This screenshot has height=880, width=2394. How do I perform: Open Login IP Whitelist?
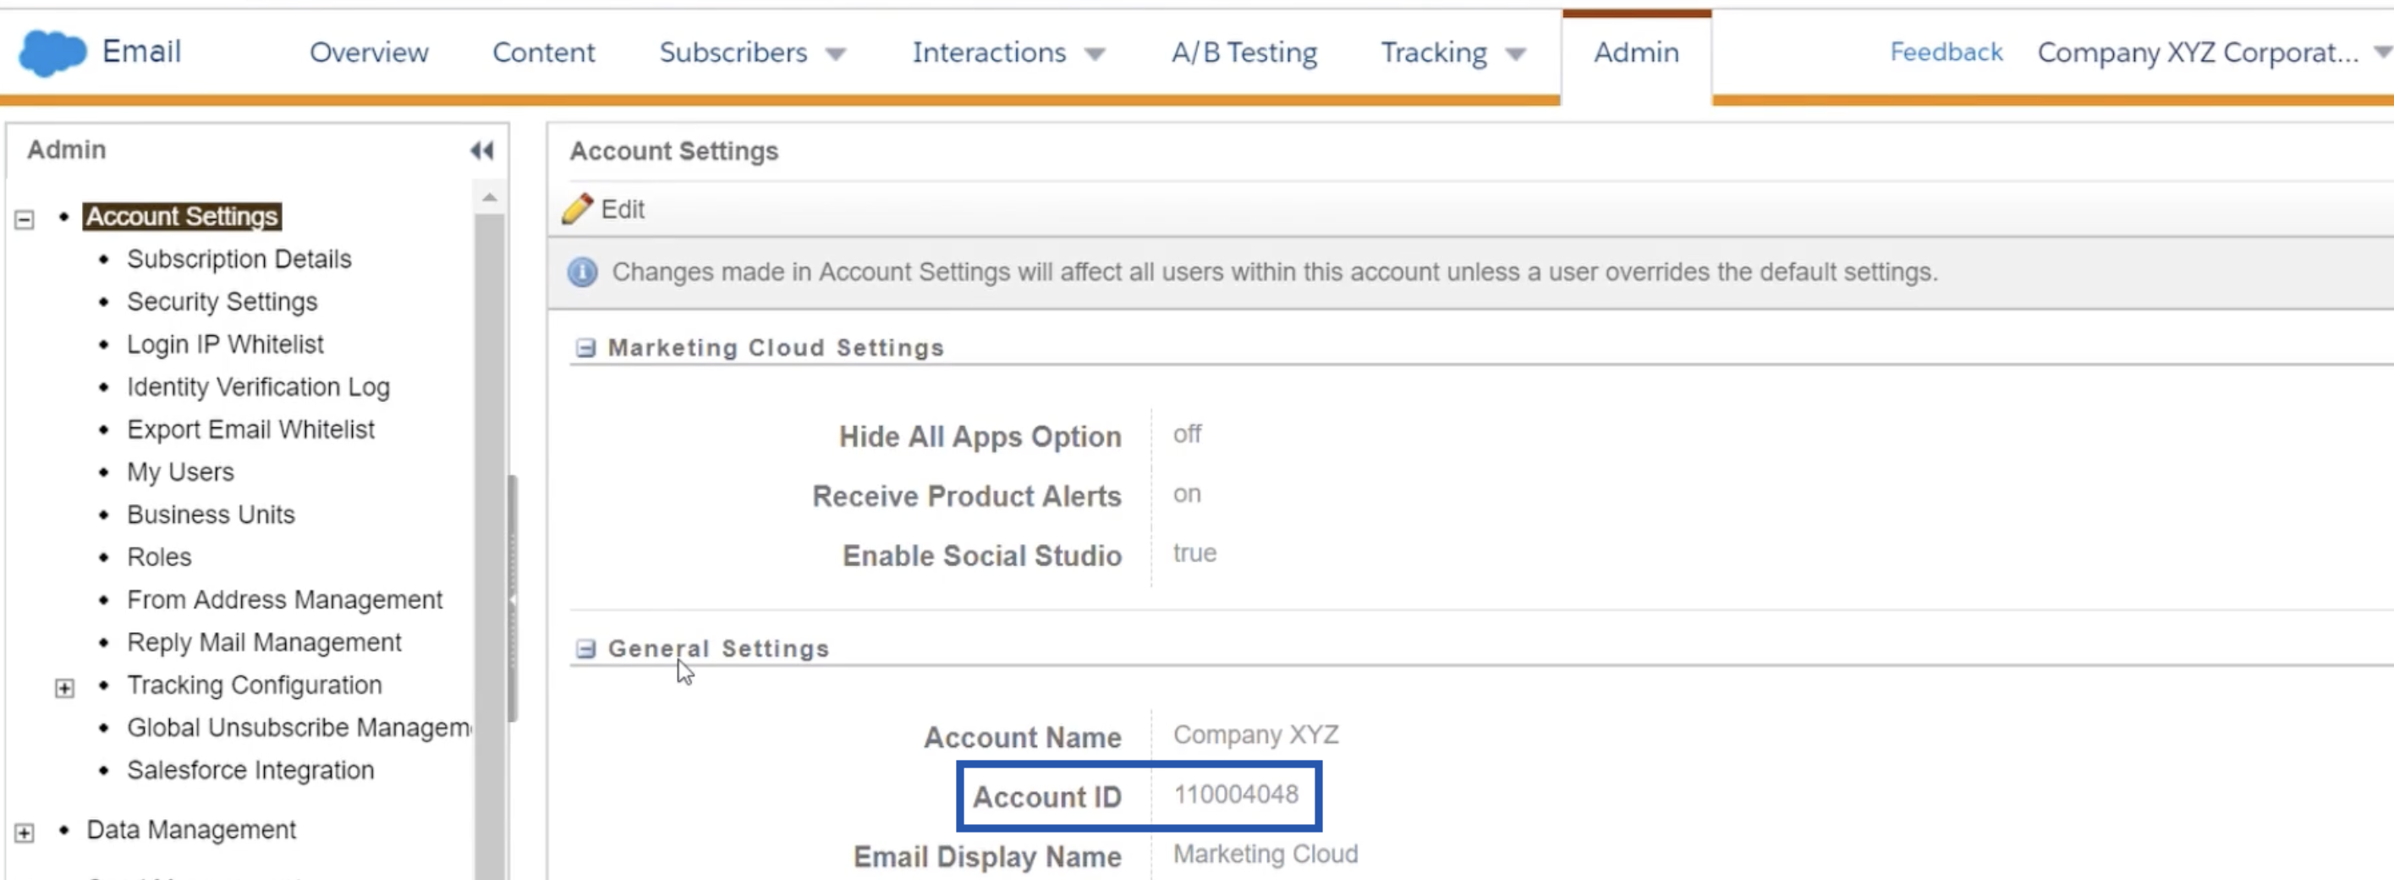tap(225, 344)
